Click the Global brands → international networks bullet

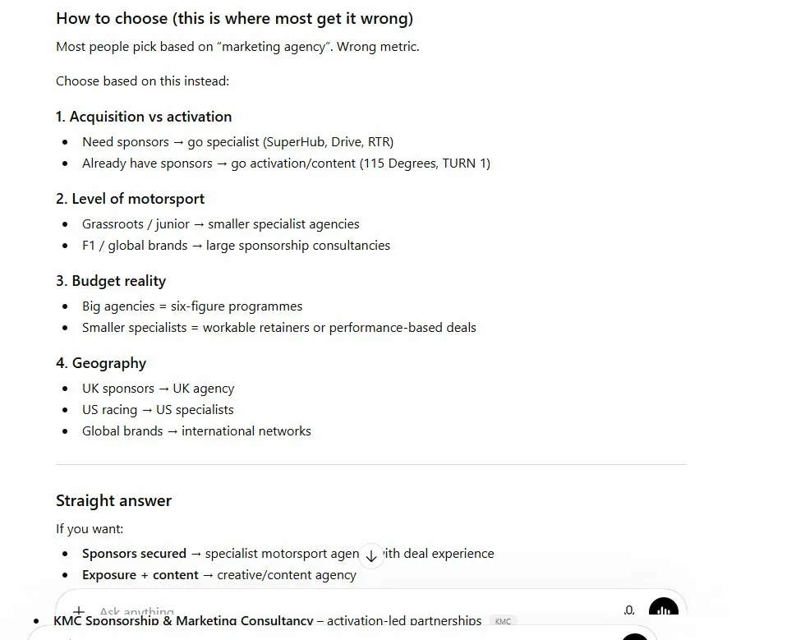[x=196, y=431]
